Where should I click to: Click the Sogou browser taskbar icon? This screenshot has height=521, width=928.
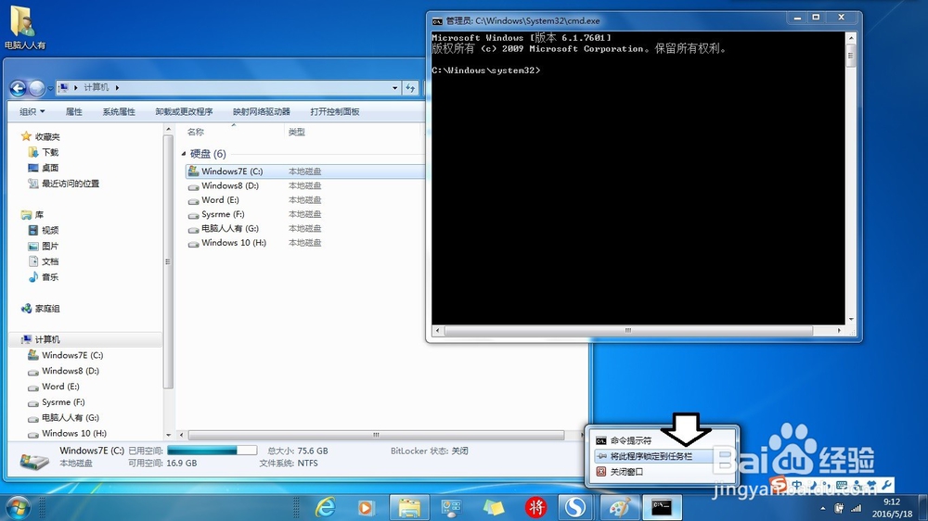[574, 507]
